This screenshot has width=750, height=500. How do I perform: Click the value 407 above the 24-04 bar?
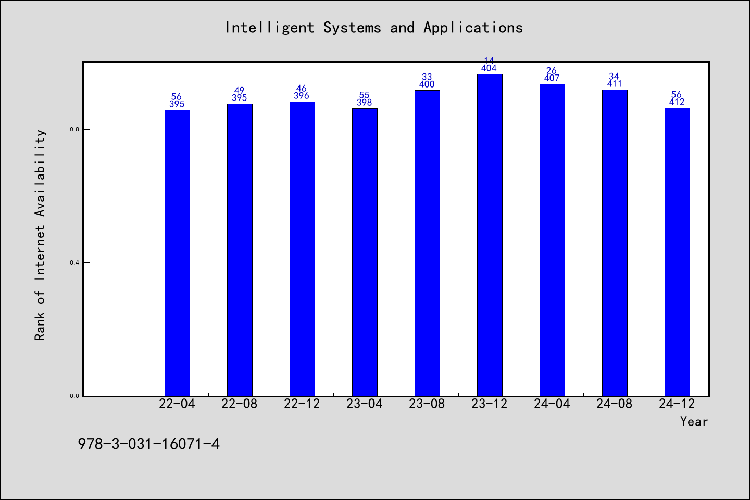point(552,78)
